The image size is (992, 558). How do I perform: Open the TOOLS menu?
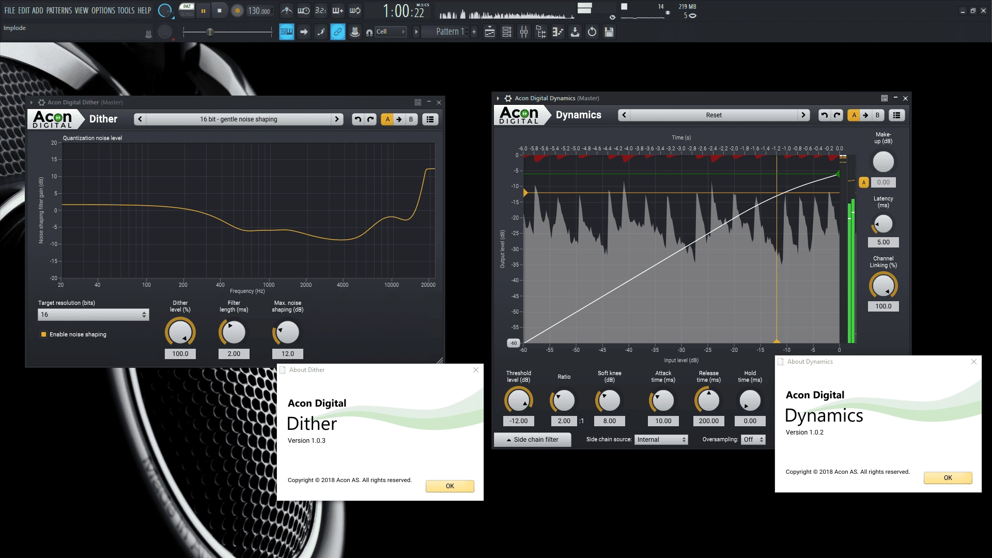[126, 10]
